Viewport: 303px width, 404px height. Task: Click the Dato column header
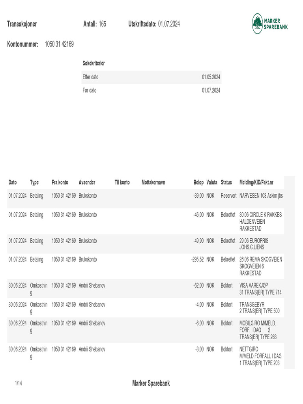tap(13, 183)
